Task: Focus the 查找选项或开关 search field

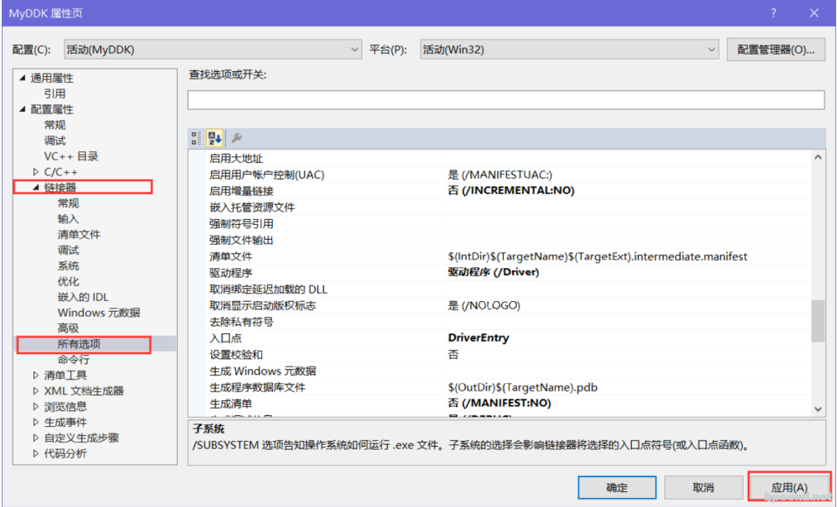Action: [x=506, y=100]
